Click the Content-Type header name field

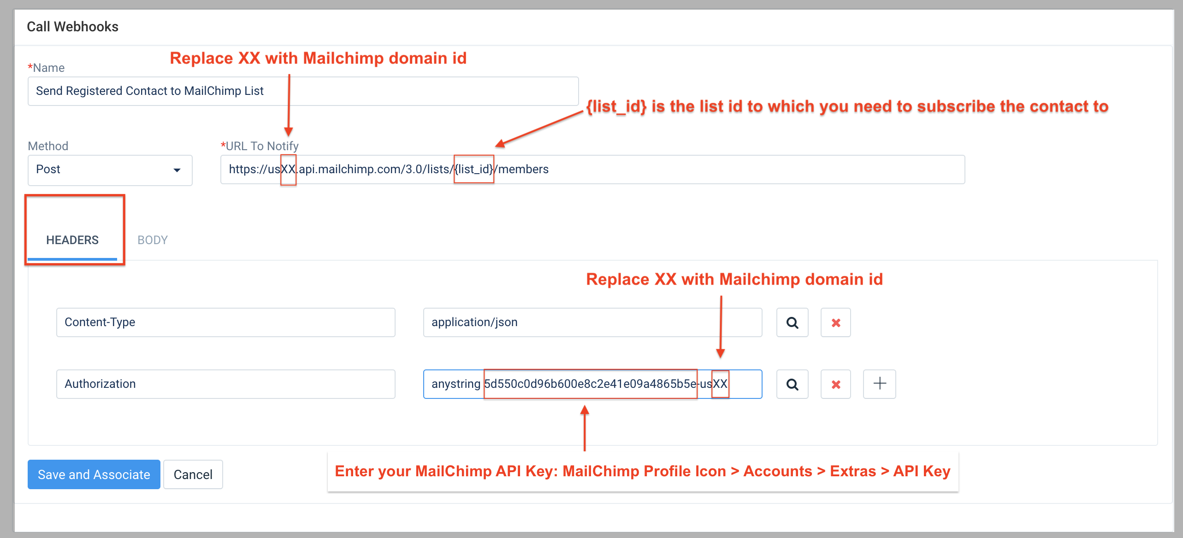225,322
